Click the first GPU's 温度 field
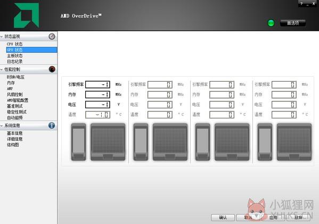This screenshot has width=319, height=224. pos(97,115)
